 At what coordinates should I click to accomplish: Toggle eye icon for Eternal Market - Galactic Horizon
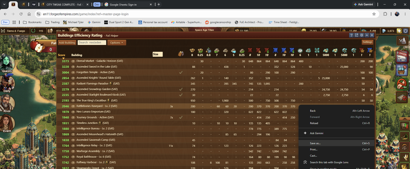coord(73,61)
